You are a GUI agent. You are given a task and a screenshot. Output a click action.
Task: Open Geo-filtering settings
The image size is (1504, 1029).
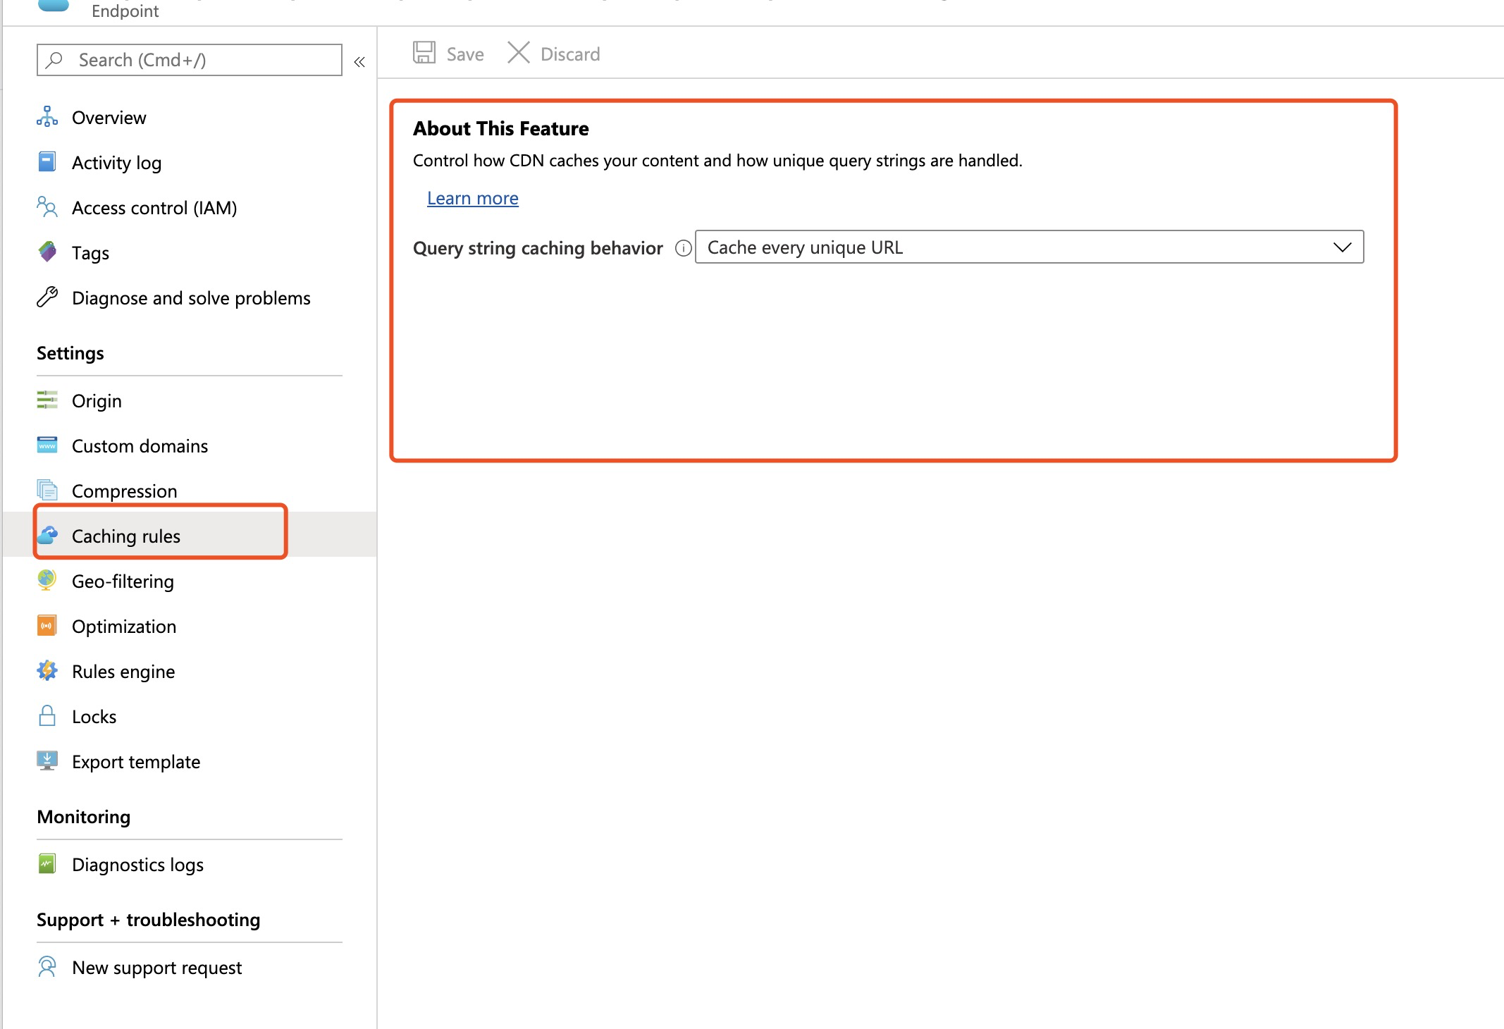(123, 581)
